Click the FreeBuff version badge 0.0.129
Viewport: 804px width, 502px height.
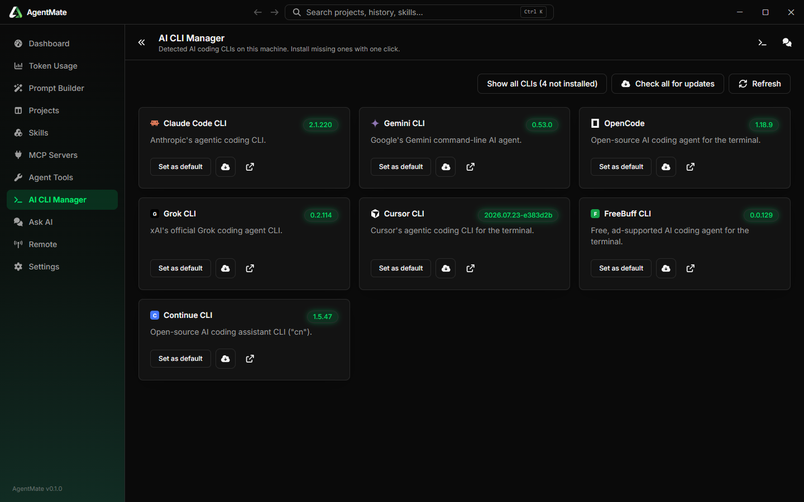coord(761,215)
